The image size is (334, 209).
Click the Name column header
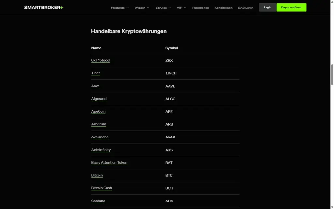point(96,48)
